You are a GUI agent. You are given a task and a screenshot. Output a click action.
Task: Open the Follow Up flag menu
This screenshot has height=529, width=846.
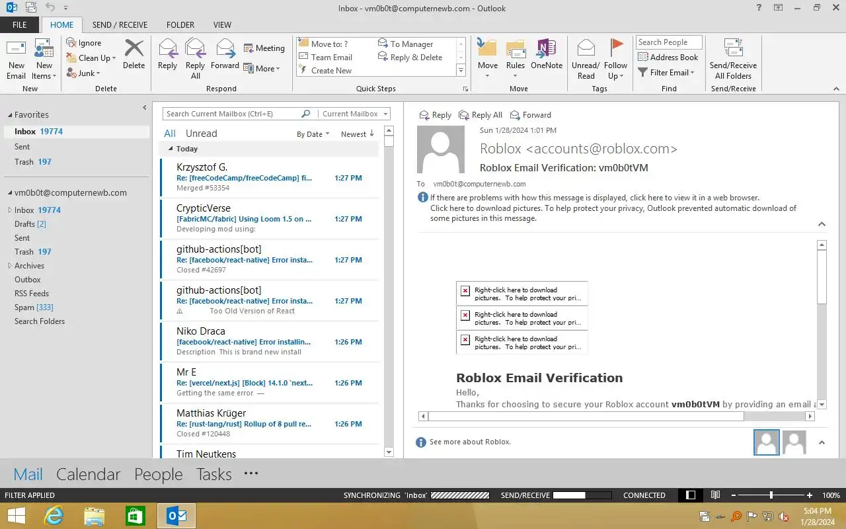[x=615, y=60]
